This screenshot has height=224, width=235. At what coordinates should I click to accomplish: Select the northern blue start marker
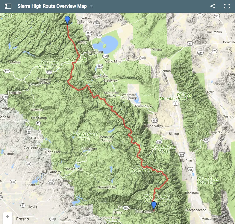67,20
